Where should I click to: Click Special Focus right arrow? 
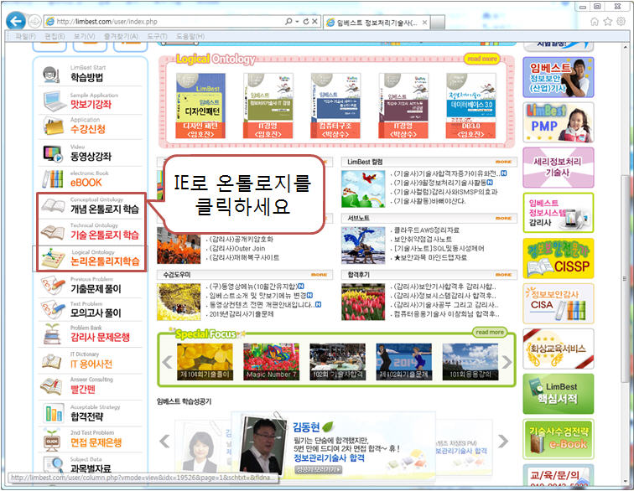click(x=507, y=362)
